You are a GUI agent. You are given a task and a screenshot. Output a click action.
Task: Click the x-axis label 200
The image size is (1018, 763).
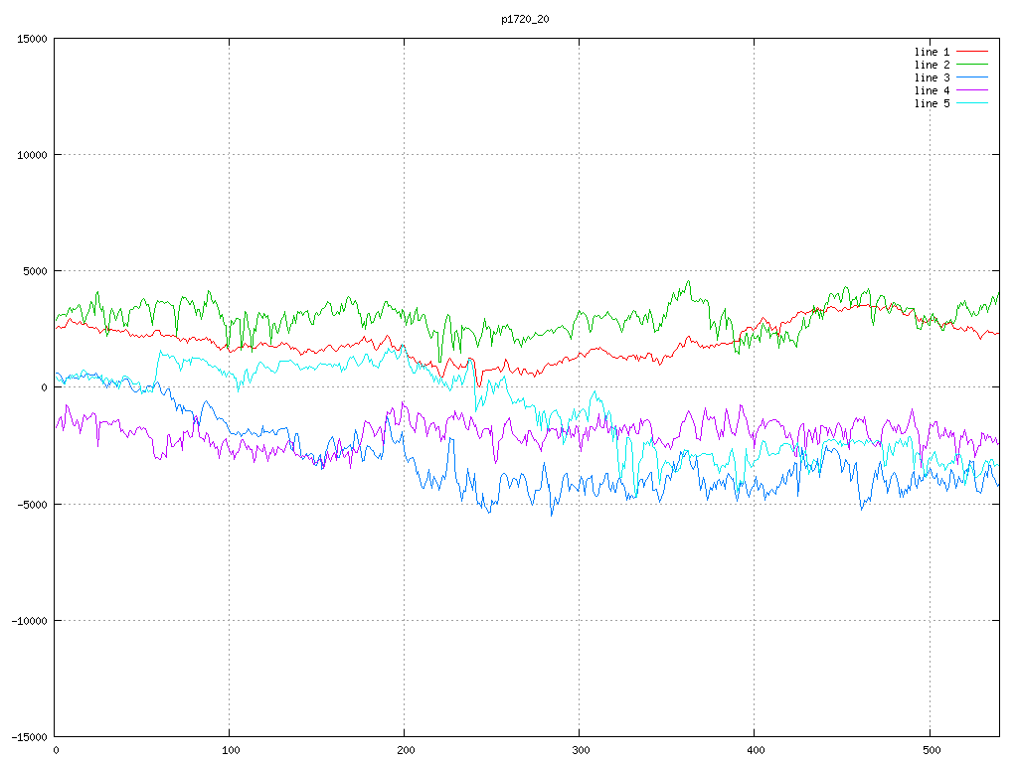tap(406, 751)
